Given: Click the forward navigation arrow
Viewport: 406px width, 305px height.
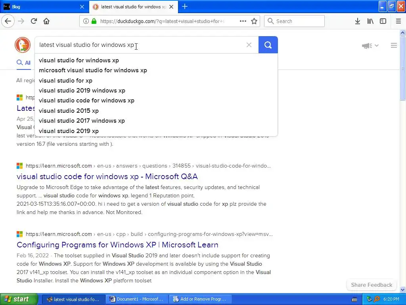Looking at the screenshot, I should 21,21.
